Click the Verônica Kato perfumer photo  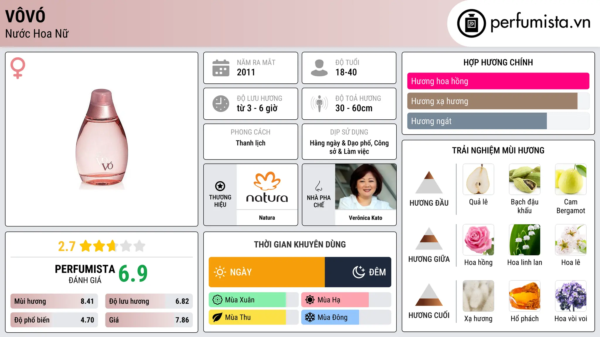pyautogui.click(x=366, y=187)
